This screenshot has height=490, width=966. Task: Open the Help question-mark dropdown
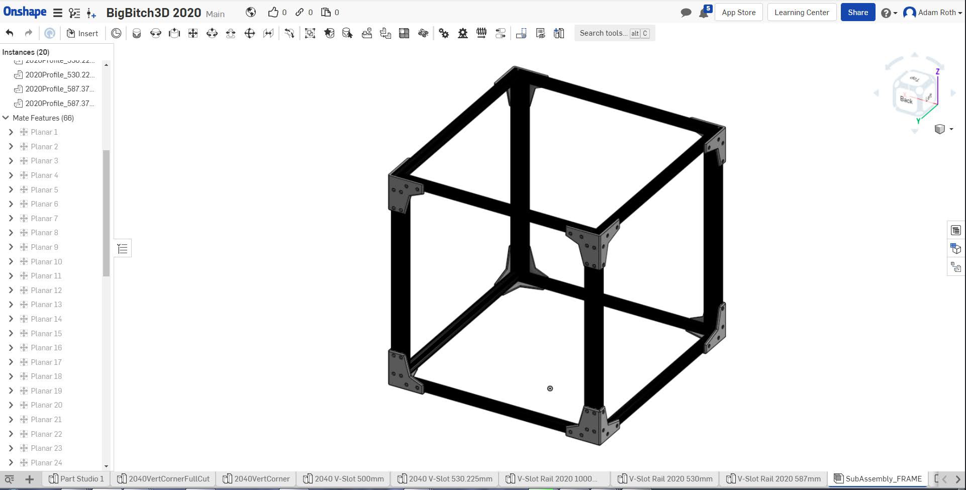[x=889, y=13]
